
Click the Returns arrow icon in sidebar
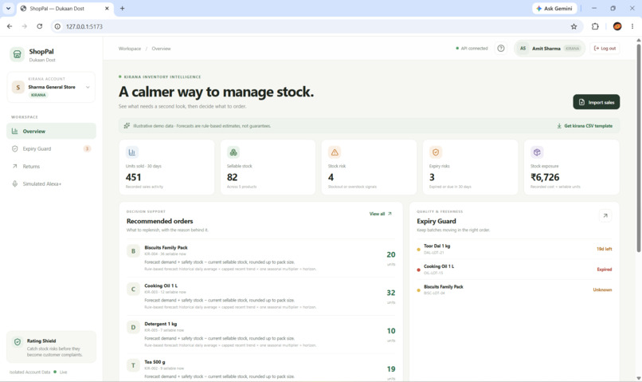pyautogui.click(x=15, y=167)
